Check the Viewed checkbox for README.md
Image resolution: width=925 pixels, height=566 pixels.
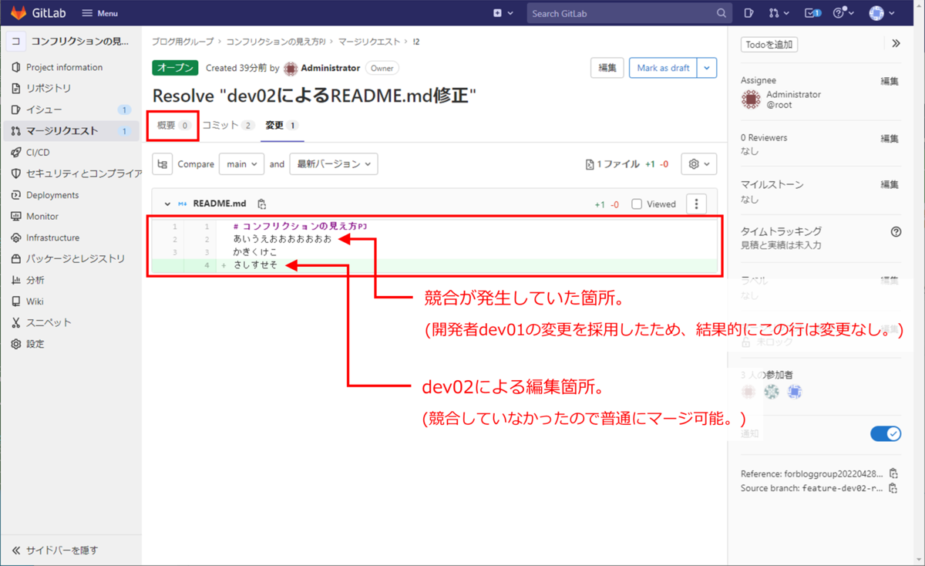tap(637, 204)
